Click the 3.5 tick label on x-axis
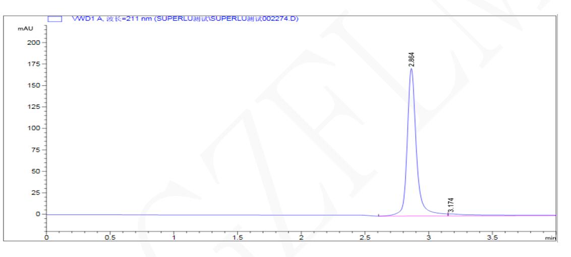This screenshot has width=571, height=257. click(x=492, y=237)
